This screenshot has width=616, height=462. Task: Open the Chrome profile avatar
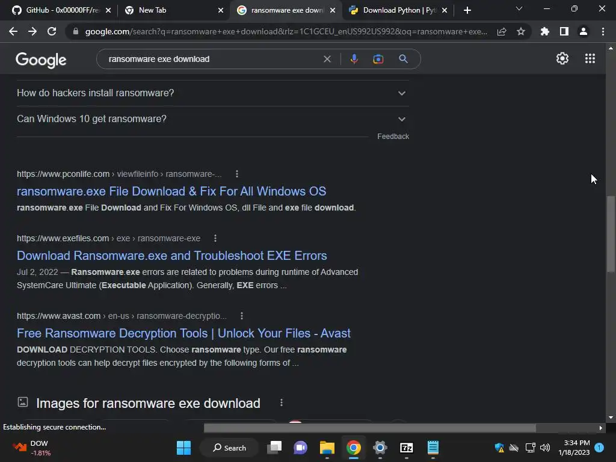[584, 31]
